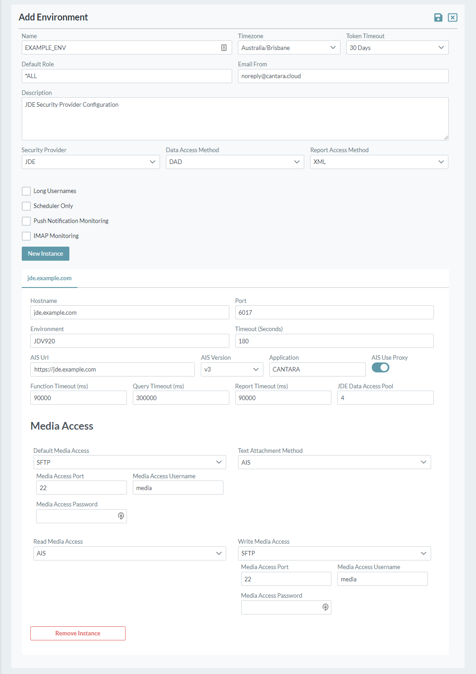Click key icon in Write Media Access Password
476x674 pixels.
coord(325,607)
